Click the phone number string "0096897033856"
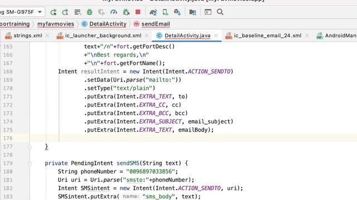 (x=150, y=172)
